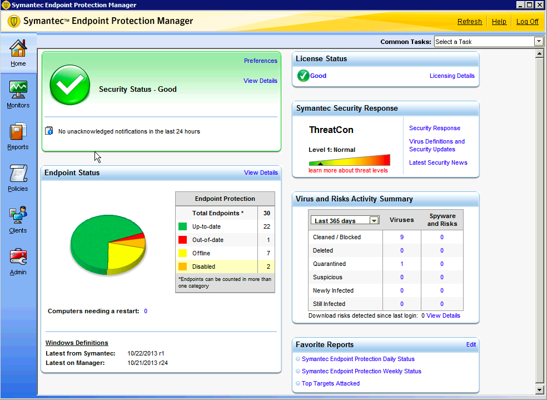This screenshot has width=547, height=400.
Task: Click the window title bar shield icon
Action: pyautogui.click(x=6, y=5)
